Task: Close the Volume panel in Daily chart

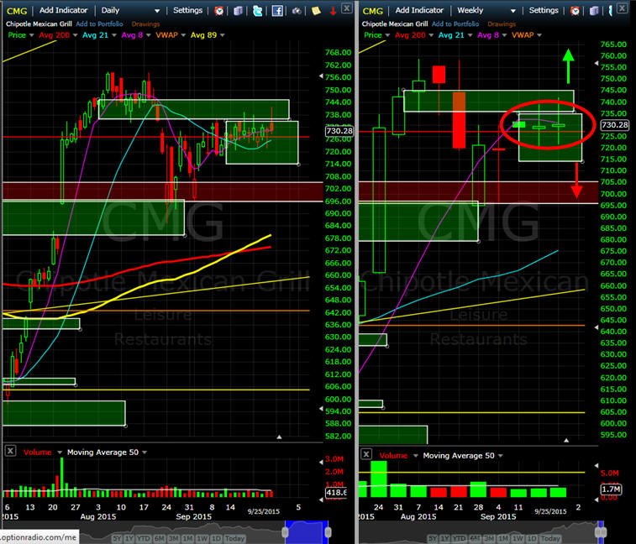Action: [10, 451]
